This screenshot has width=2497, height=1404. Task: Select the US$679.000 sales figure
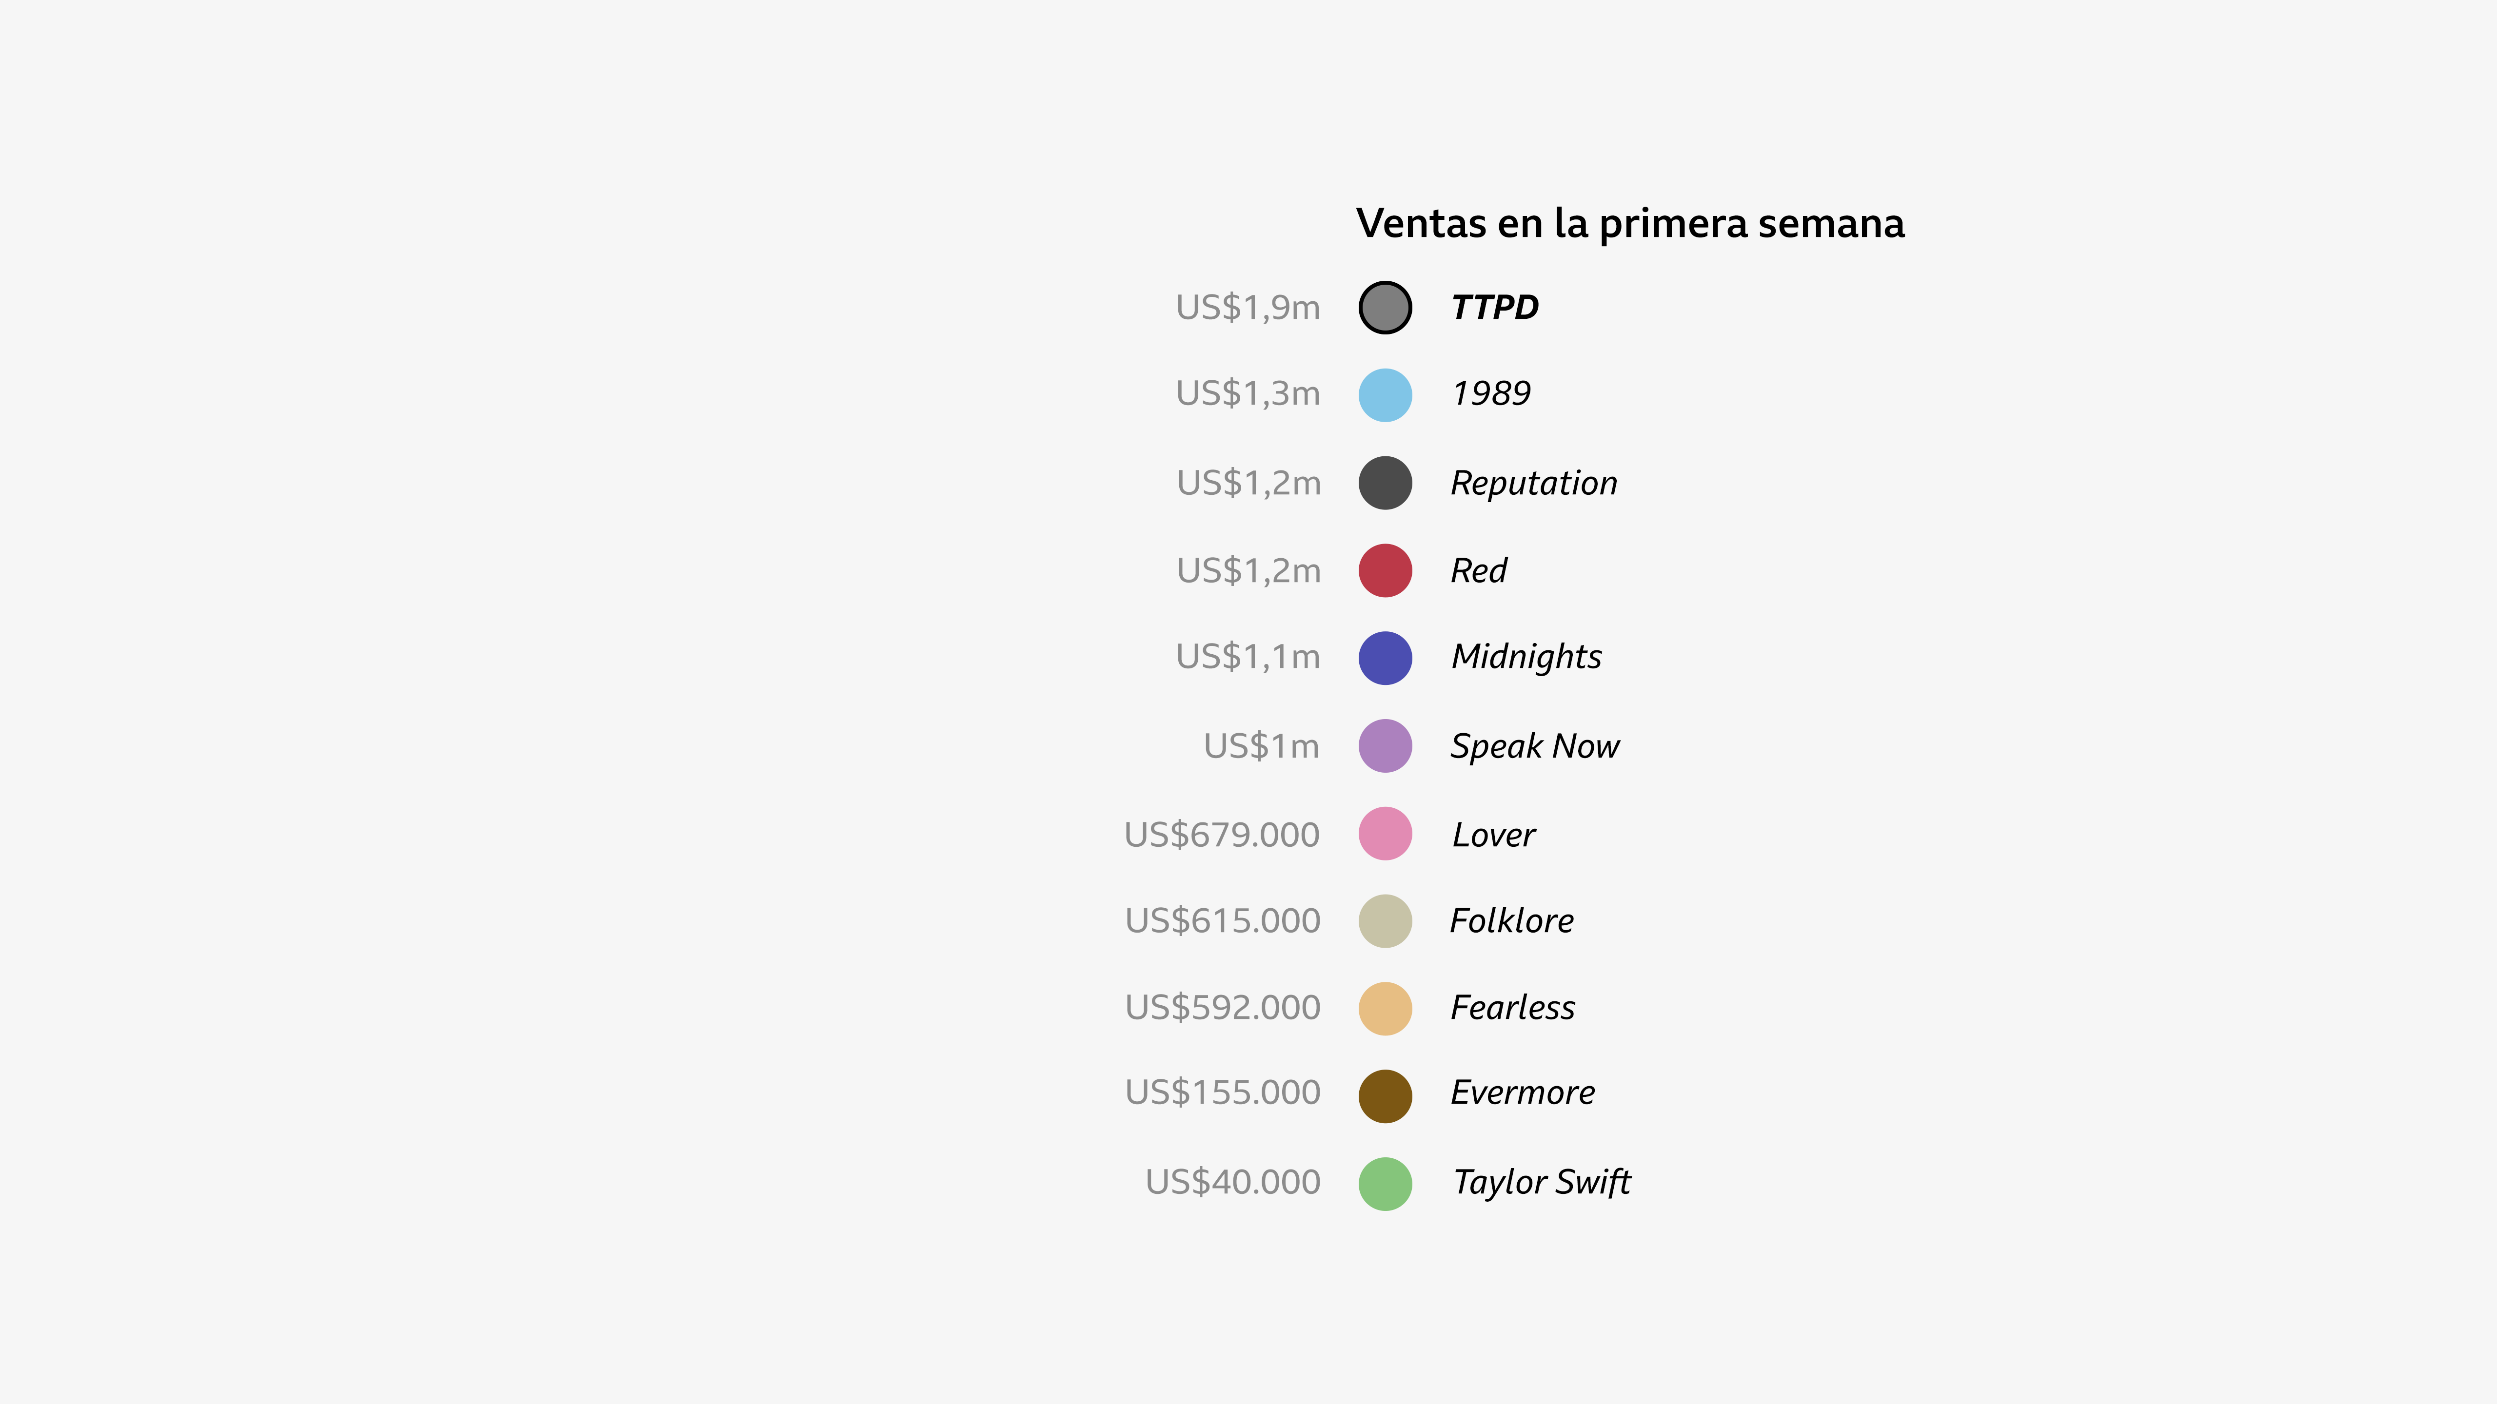tap(1221, 834)
